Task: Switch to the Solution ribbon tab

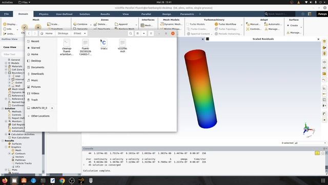Action: 85,14
